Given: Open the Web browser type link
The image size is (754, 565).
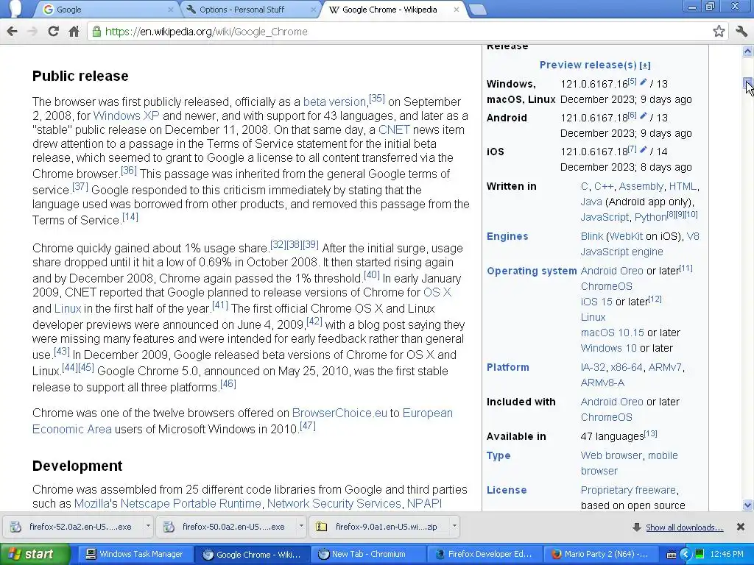Looking at the screenshot, I should coord(611,455).
